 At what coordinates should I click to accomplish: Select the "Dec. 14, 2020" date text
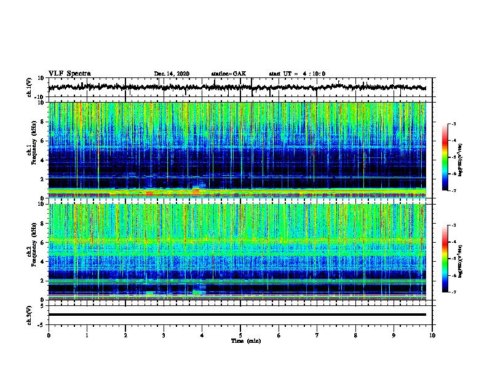172,74
